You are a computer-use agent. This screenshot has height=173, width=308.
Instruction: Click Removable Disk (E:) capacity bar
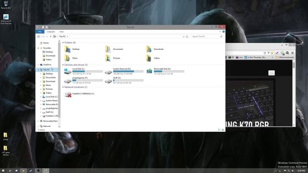(169, 72)
